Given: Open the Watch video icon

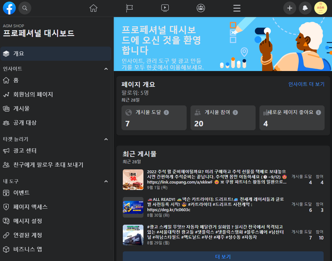Looking at the screenshot, I should coord(165,8).
